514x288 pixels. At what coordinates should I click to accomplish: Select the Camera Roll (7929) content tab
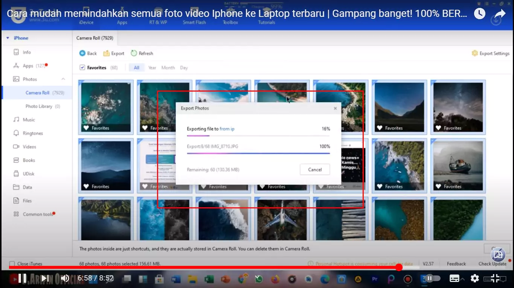coord(95,38)
